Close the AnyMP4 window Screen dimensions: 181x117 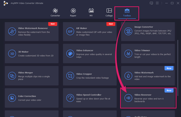coord(178,3)
